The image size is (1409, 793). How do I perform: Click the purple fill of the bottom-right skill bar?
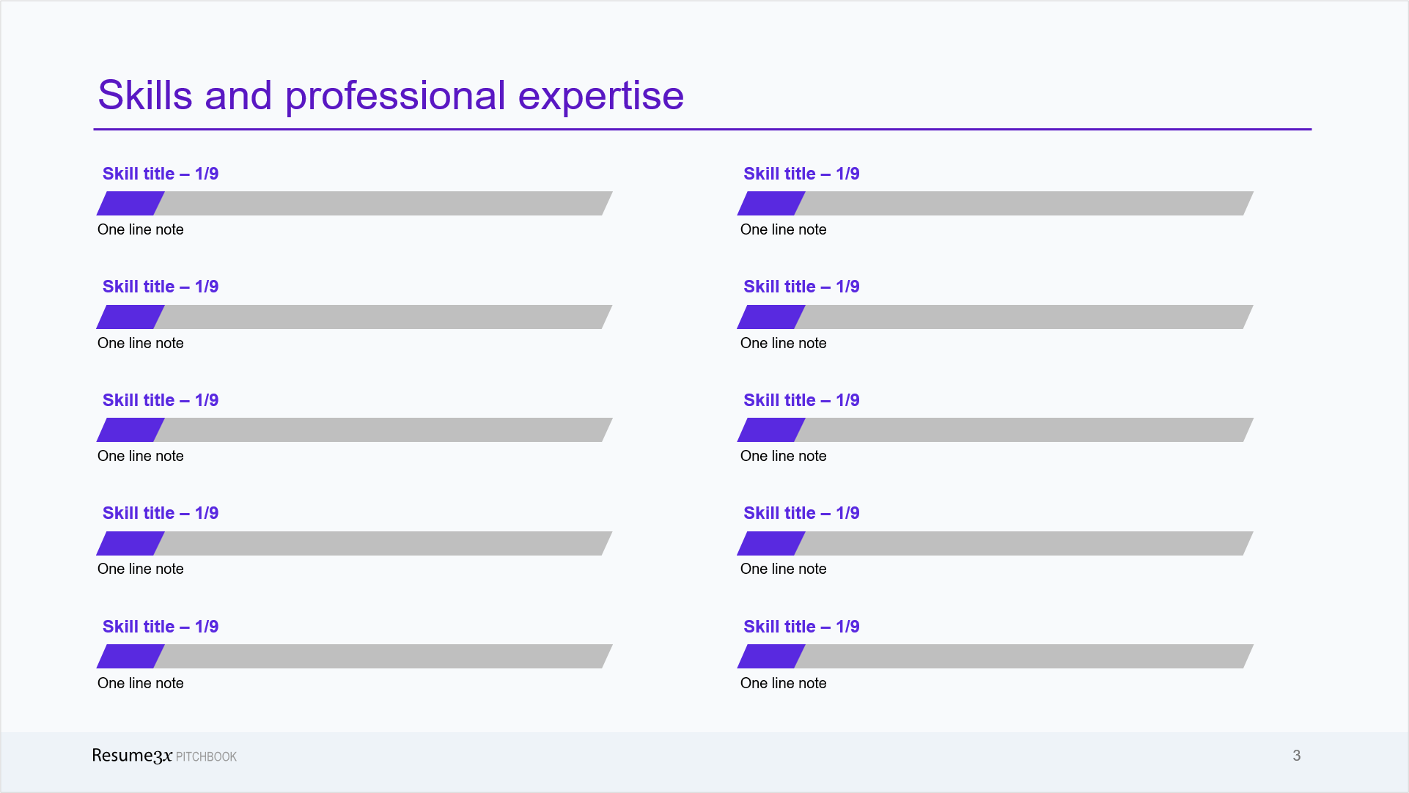pyautogui.click(x=771, y=657)
